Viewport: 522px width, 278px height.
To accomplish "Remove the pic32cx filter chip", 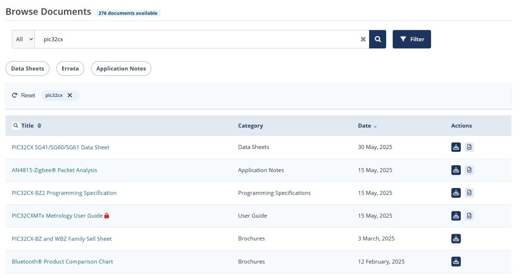I will [70, 95].
